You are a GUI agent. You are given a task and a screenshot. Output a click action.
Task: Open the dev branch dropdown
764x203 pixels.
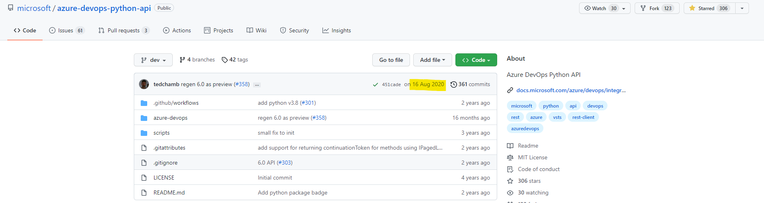[153, 60]
